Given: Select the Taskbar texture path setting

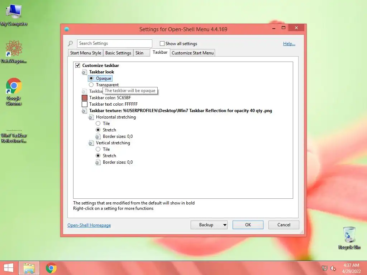Looking at the screenshot, I should (181, 111).
